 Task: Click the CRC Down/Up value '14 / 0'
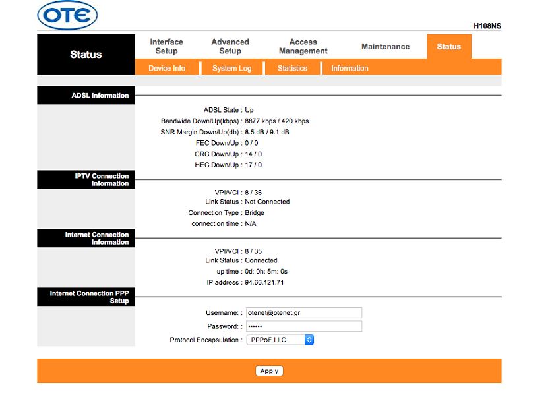[x=253, y=154]
